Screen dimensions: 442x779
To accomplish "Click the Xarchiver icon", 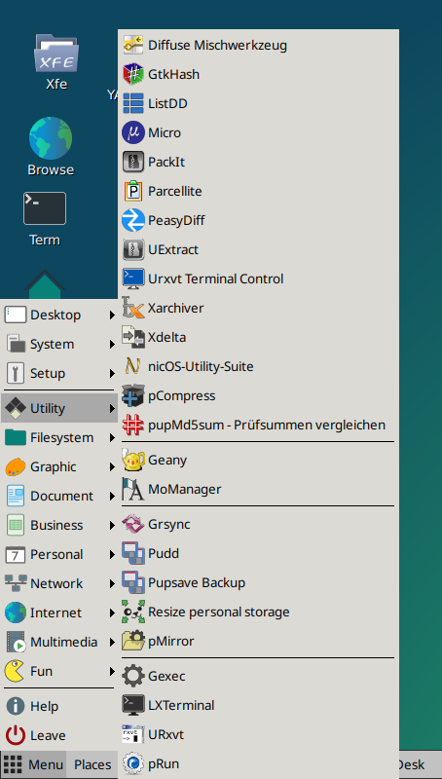I will click(x=133, y=308).
